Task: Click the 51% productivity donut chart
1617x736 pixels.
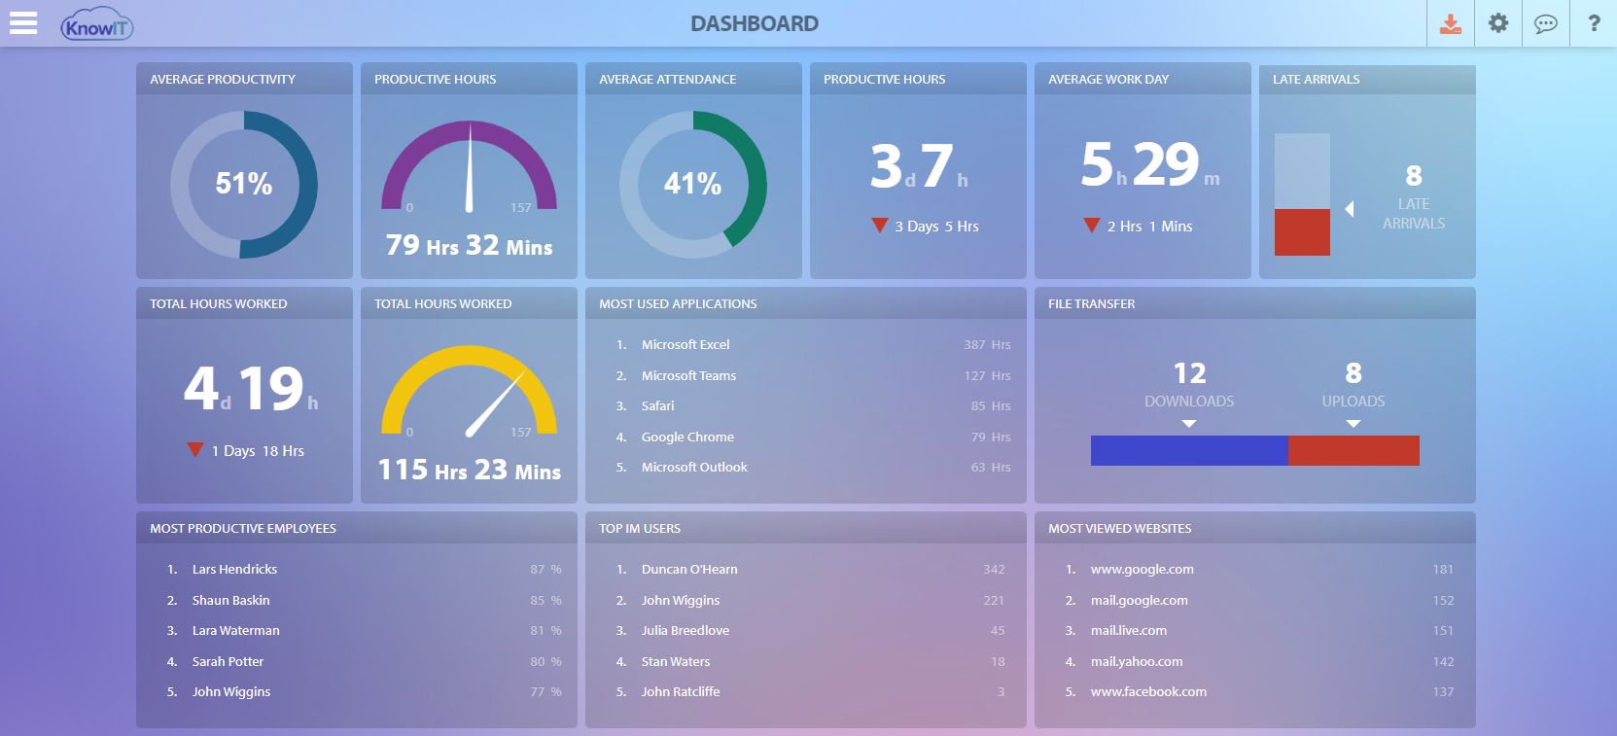Action: 244,185
